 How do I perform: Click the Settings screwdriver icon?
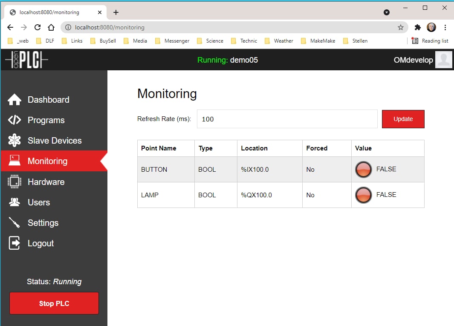click(x=14, y=223)
